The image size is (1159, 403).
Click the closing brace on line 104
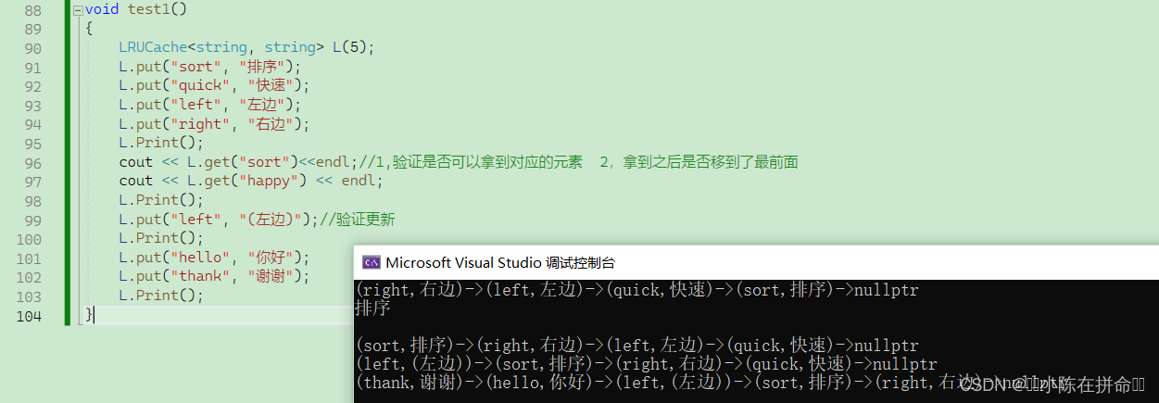[x=89, y=315]
